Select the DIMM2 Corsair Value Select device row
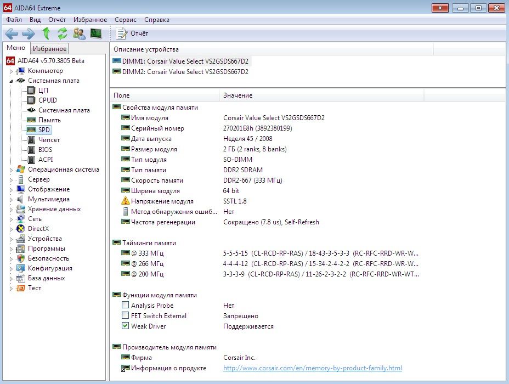Image resolution: width=509 pixels, height=384 pixels. point(181,72)
